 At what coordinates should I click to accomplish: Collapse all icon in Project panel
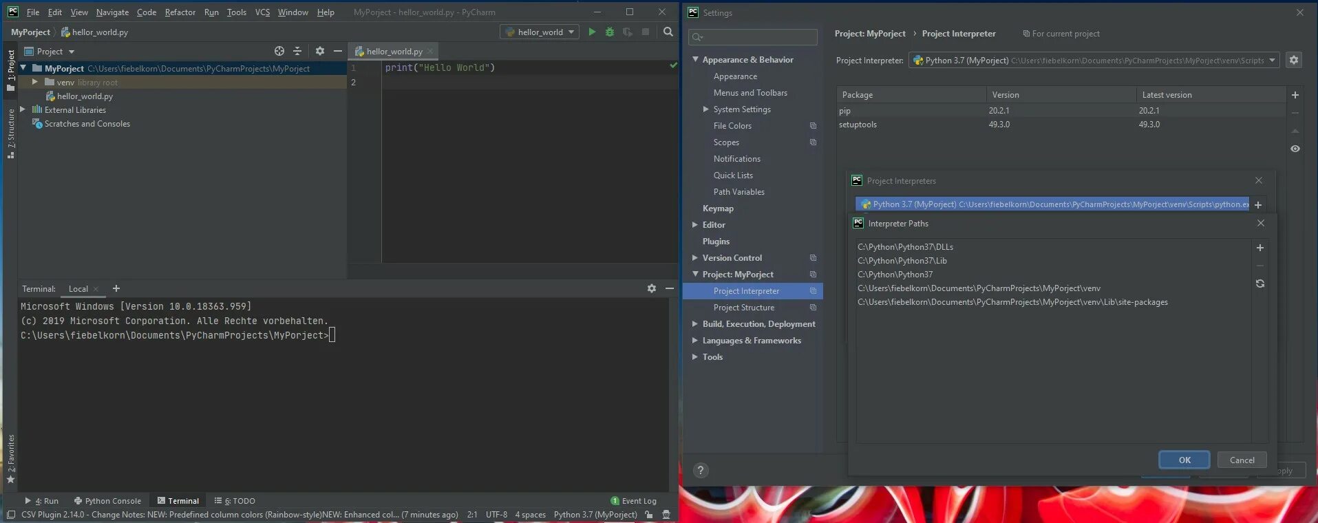tap(297, 51)
